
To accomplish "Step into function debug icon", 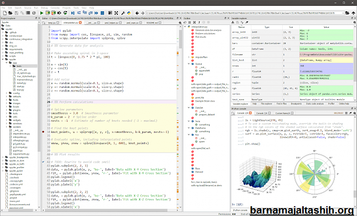I will pos(85,13).
